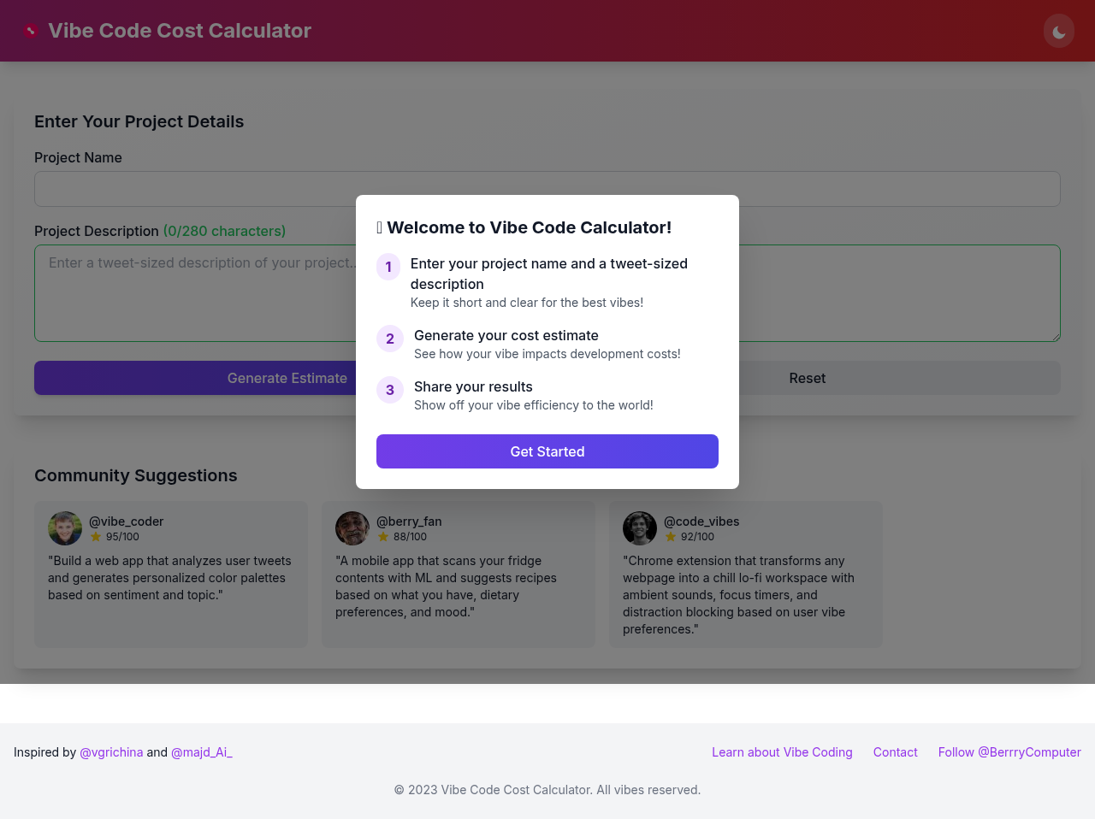This screenshot has width=1095, height=819.
Task: Click the star rating icon next to @vibe_coder
Action: 97,536
